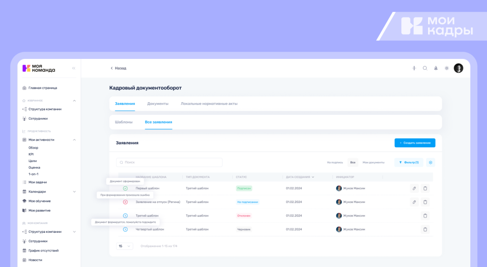Toggle the Мои документы filter option
The height and width of the screenshot is (267, 487).
[373, 162]
